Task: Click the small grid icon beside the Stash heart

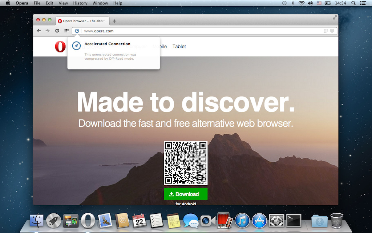Action: click(325, 31)
